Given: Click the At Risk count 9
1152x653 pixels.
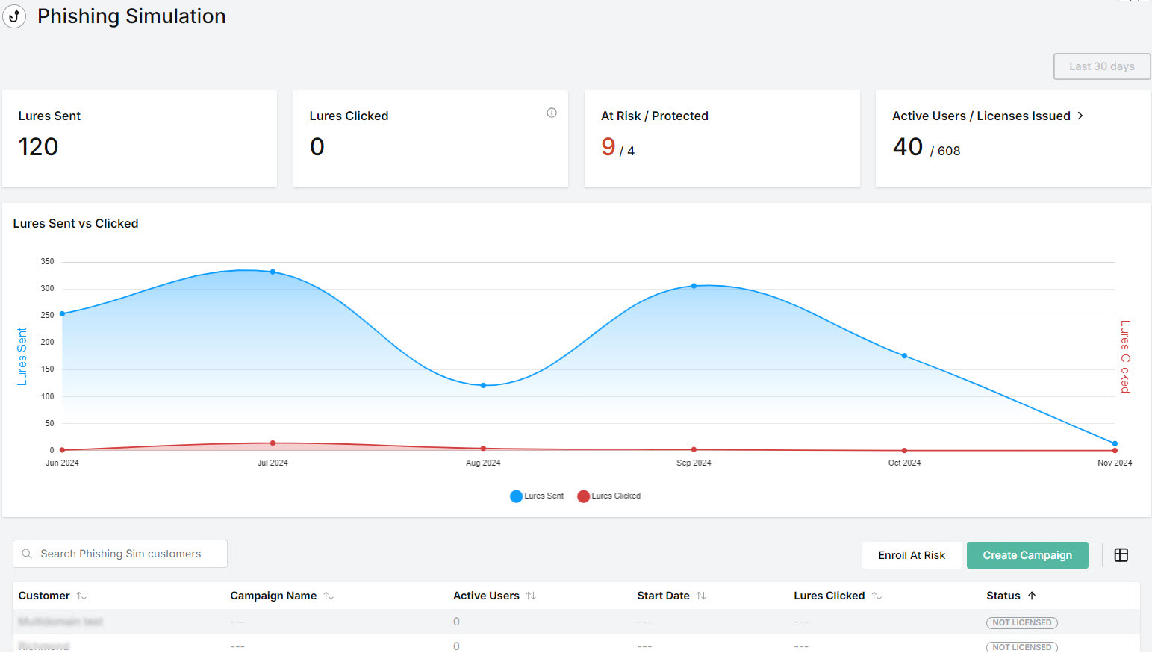Looking at the screenshot, I should point(608,147).
